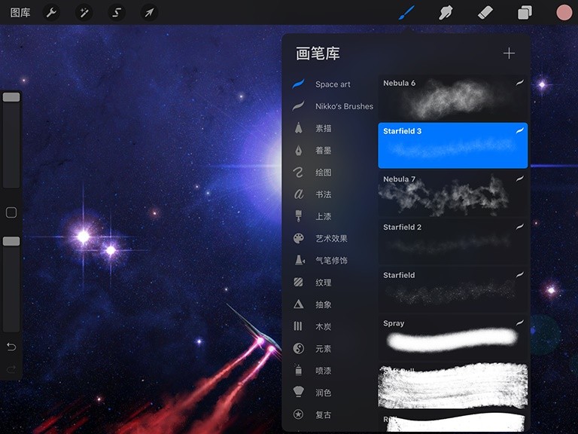The height and width of the screenshot is (434, 578).
Task: Select the Smudge finger tool
Action: pyautogui.click(x=446, y=13)
